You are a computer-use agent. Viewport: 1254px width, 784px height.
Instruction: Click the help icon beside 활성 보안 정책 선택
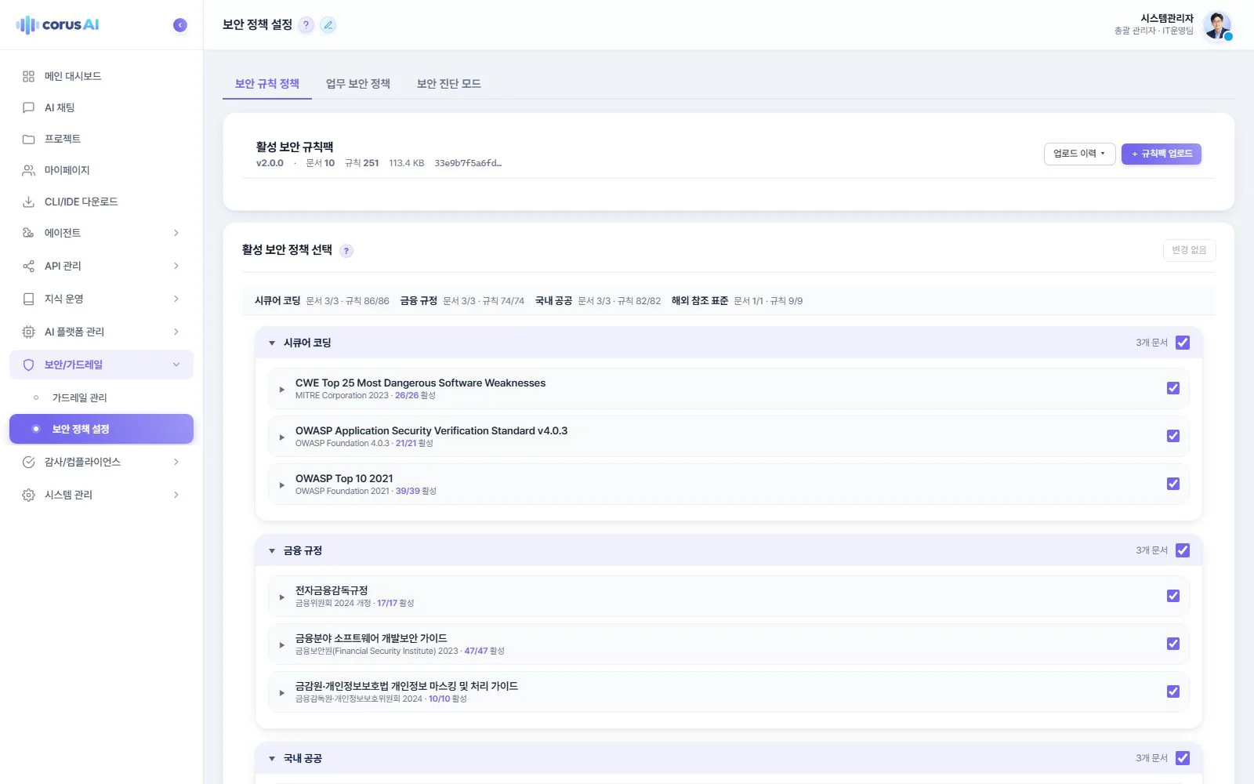click(x=346, y=251)
